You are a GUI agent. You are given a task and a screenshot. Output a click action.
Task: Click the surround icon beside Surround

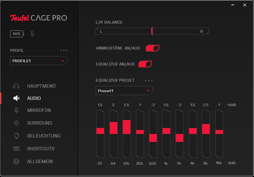16,123
